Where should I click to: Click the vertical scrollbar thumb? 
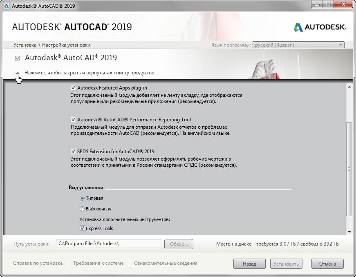(x=349, y=169)
